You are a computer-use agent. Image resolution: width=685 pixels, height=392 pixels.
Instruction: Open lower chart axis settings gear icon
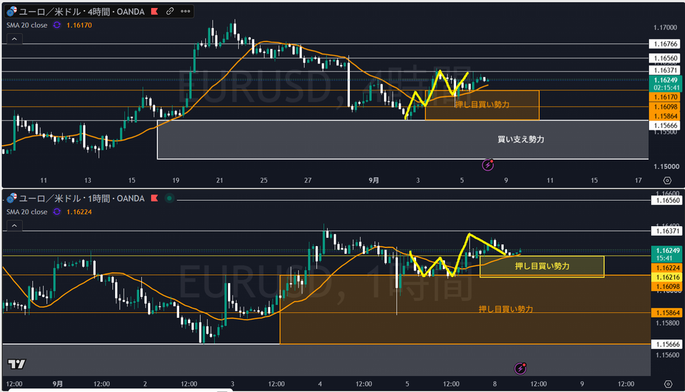click(x=668, y=384)
